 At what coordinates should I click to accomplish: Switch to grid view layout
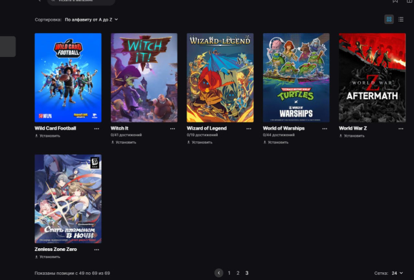[389, 19]
